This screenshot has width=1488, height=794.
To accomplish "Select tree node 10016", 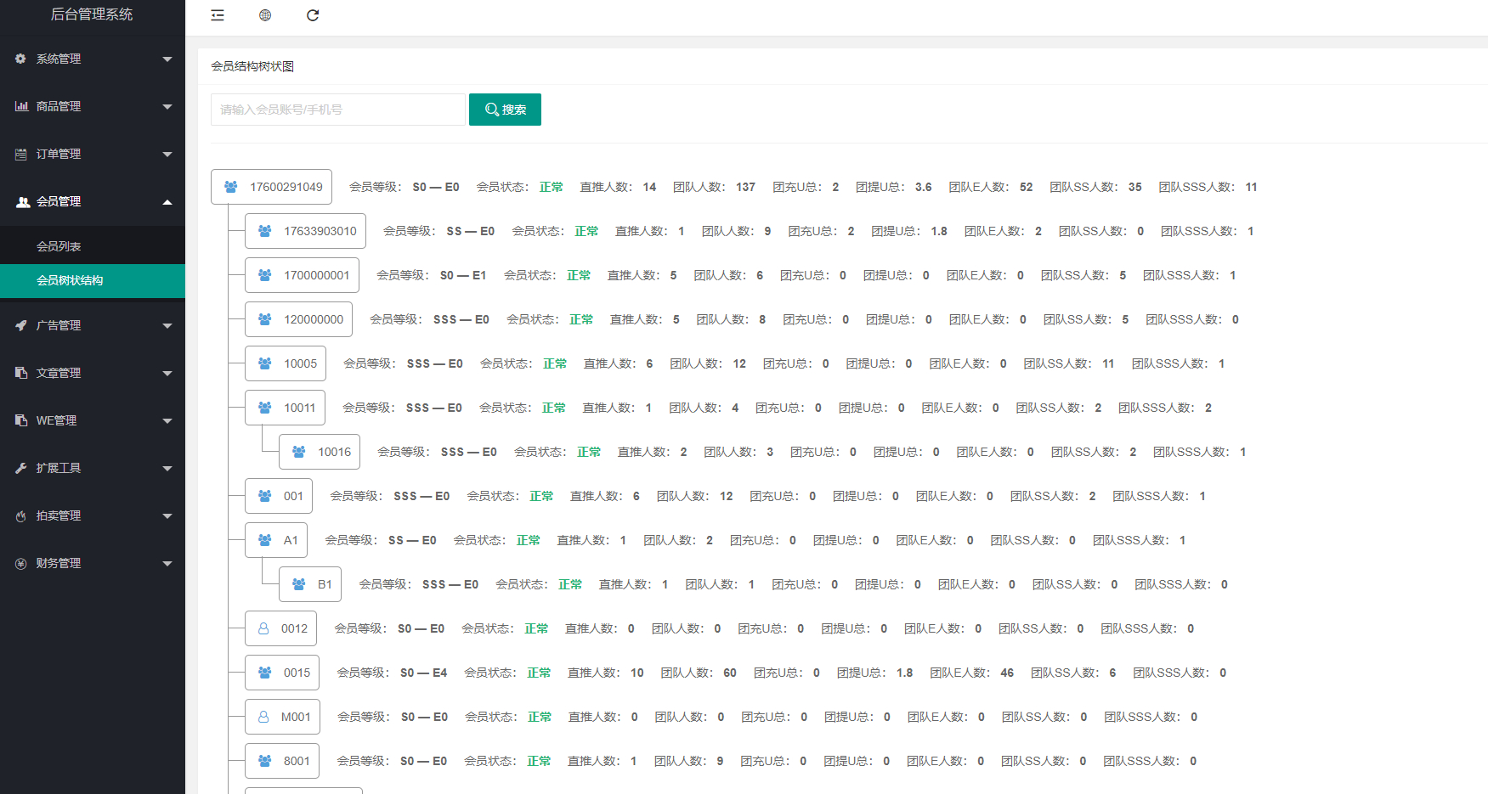I will point(320,452).
